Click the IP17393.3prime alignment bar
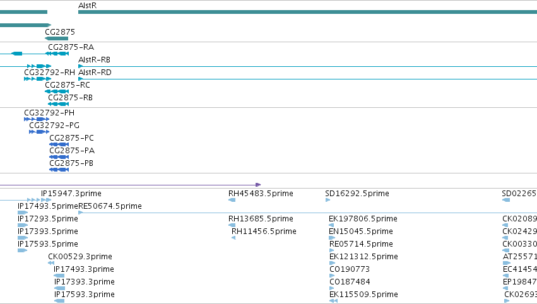This screenshot has height=304, width=537. tap(59, 289)
